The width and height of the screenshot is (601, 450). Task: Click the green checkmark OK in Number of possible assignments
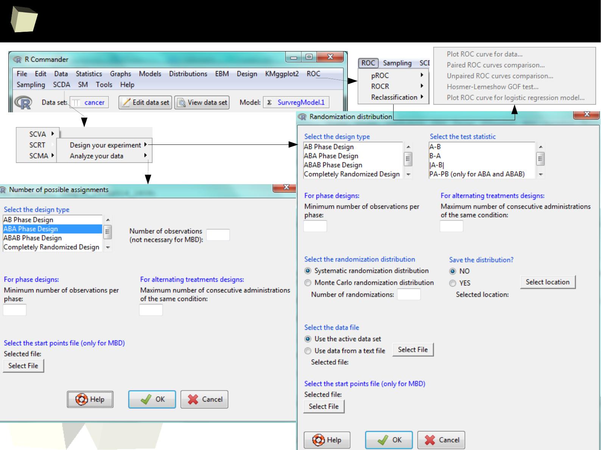146,399
